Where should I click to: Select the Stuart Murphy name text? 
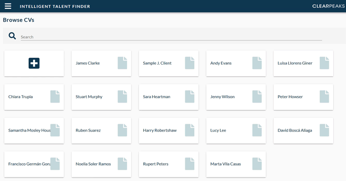tap(89, 97)
